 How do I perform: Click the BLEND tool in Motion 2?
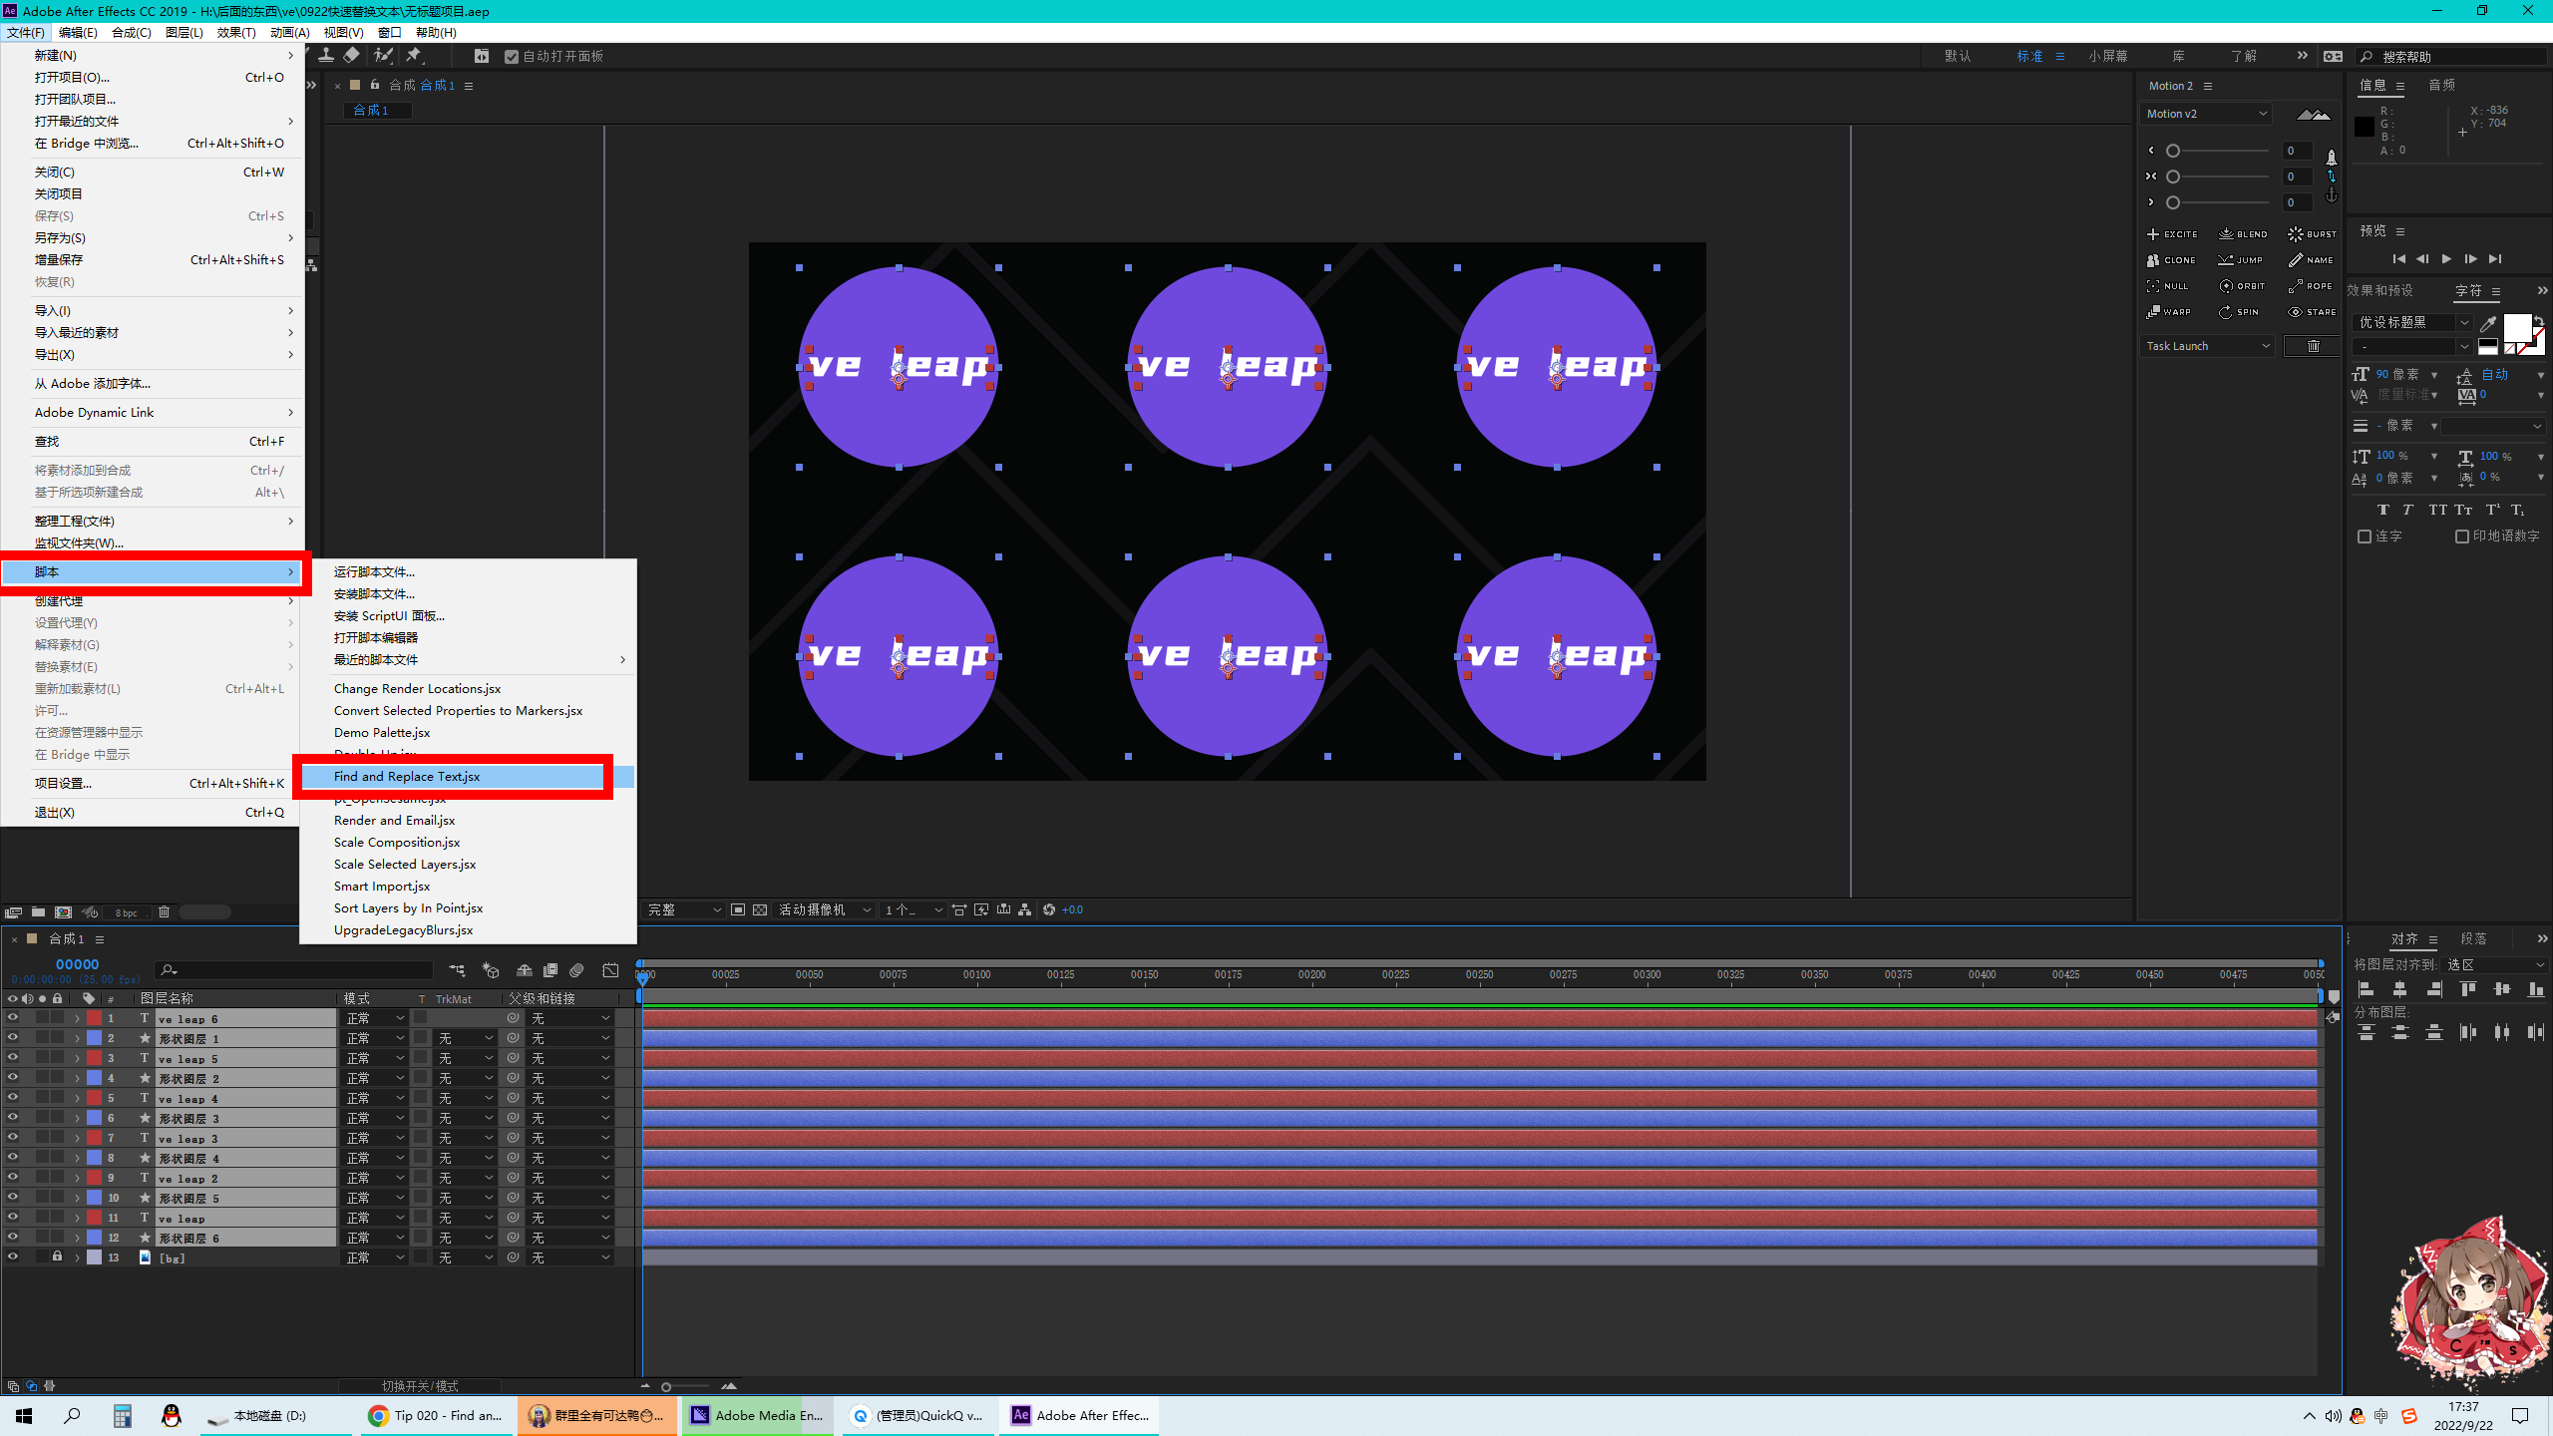coord(2243,234)
